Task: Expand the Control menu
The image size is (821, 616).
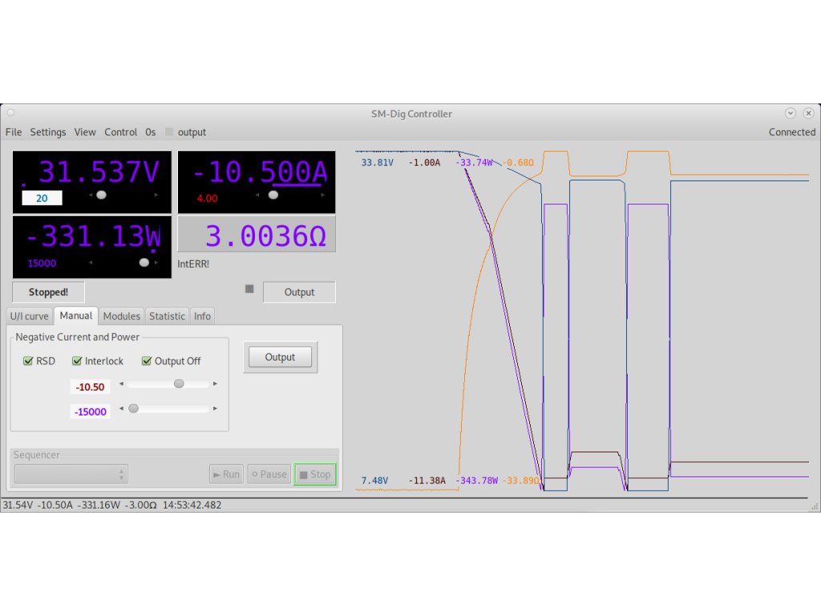Action: pyautogui.click(x=120, y=132)
